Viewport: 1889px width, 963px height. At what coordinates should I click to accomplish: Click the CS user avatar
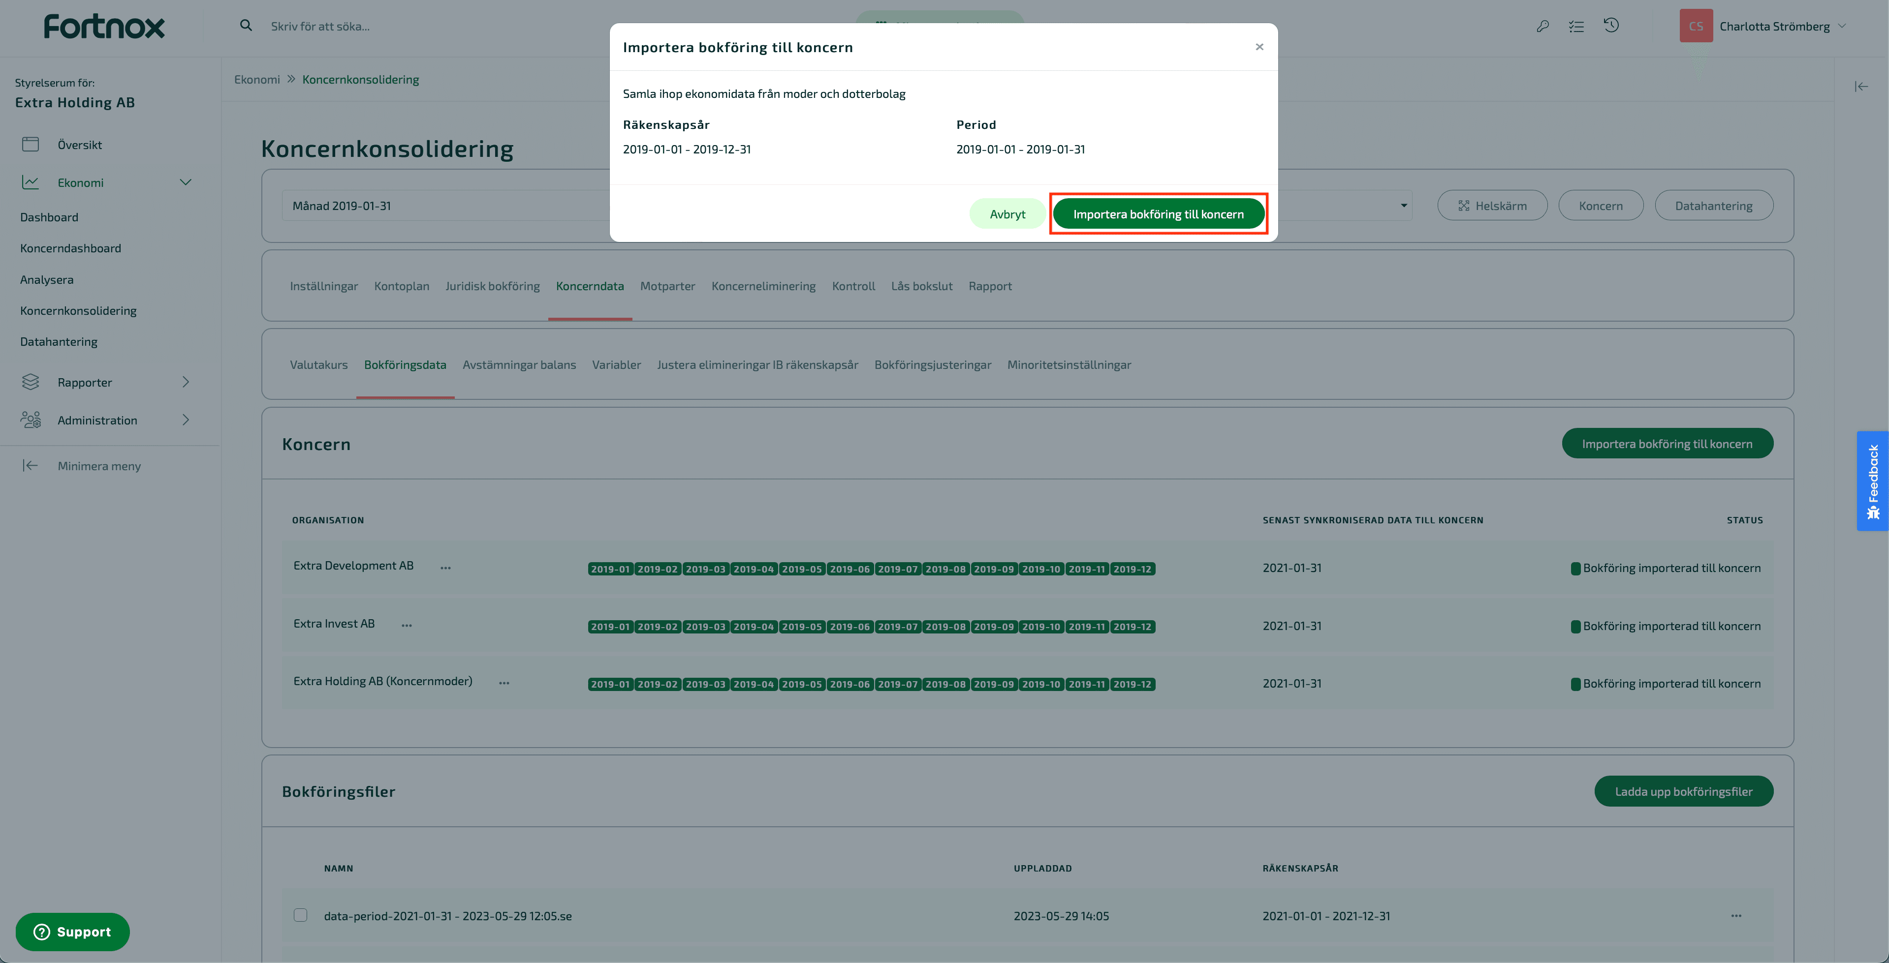click(x=1696, y=27)
